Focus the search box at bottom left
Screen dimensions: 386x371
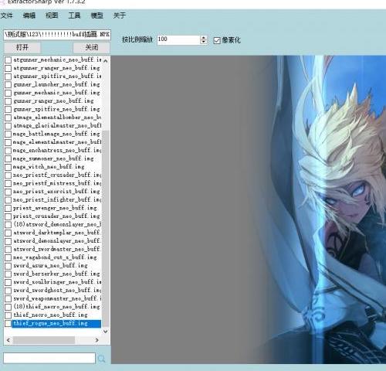[x=49, y=358]
